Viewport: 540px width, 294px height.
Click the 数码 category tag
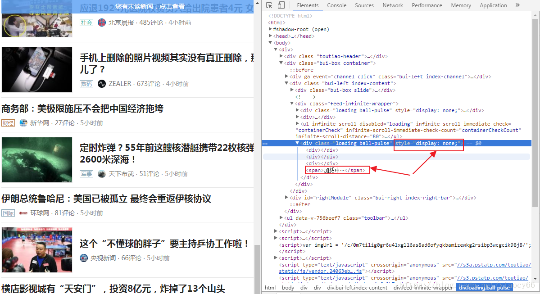coord(86,84)
